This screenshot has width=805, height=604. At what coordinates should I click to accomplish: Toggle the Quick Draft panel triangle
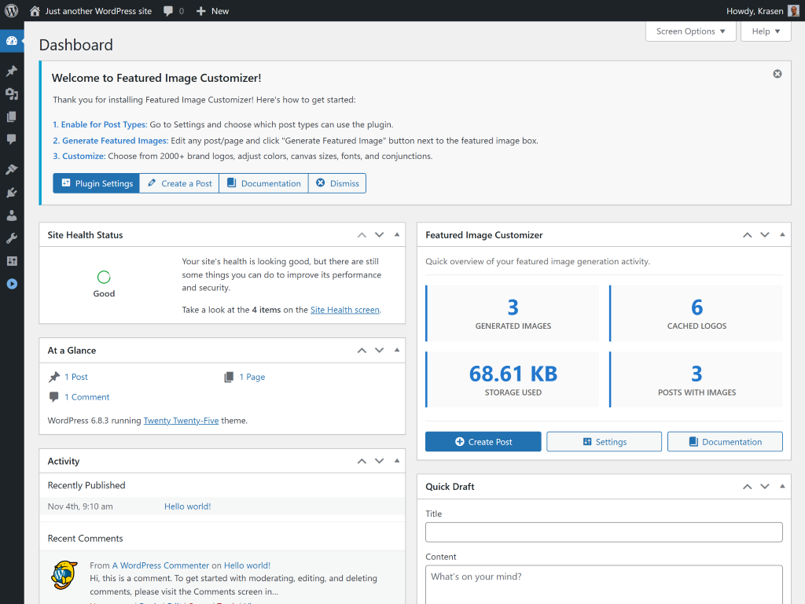coord(782,487)
